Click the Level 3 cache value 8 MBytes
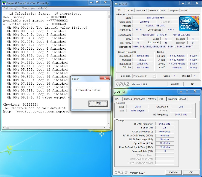Screen dimensions: 202x177 click(x=177, y=67)
